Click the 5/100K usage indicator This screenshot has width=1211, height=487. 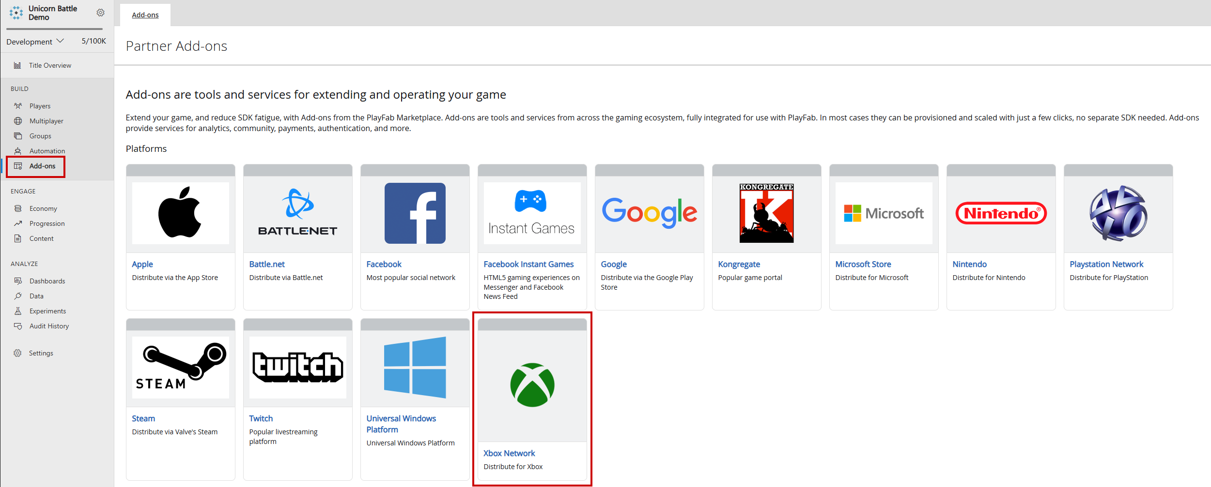click(x=93, y=41)
